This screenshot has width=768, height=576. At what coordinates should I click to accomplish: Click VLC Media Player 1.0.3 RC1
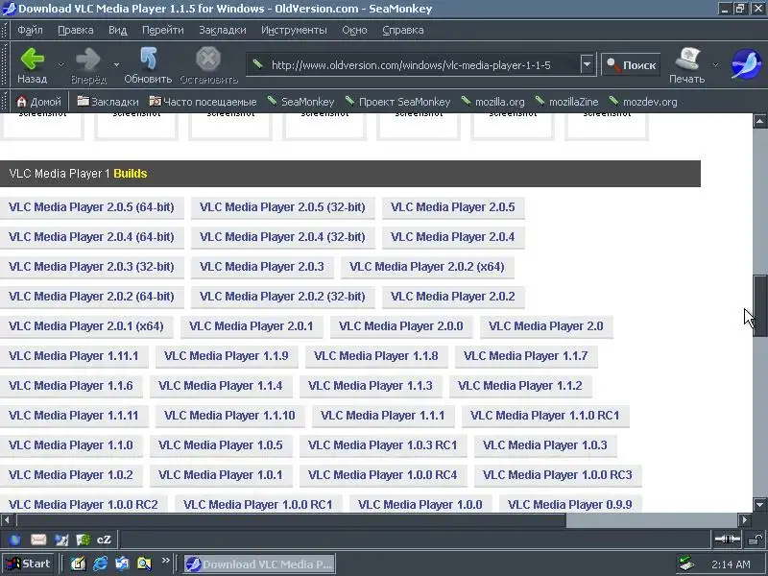pos(382,445)
